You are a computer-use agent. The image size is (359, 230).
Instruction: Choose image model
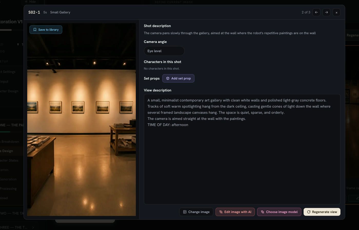coord(279,212)
